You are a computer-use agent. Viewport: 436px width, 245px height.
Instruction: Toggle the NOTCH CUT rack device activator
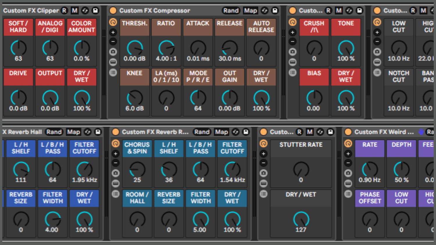377,11
